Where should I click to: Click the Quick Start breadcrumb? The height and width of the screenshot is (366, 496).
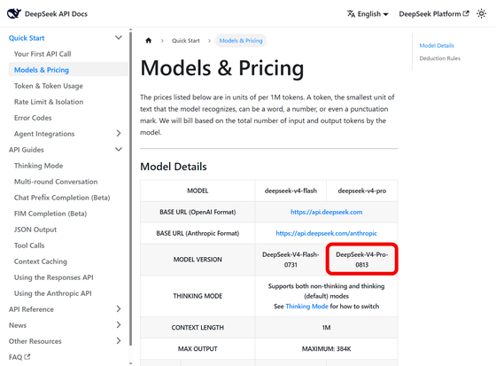(x=186, y=41)
